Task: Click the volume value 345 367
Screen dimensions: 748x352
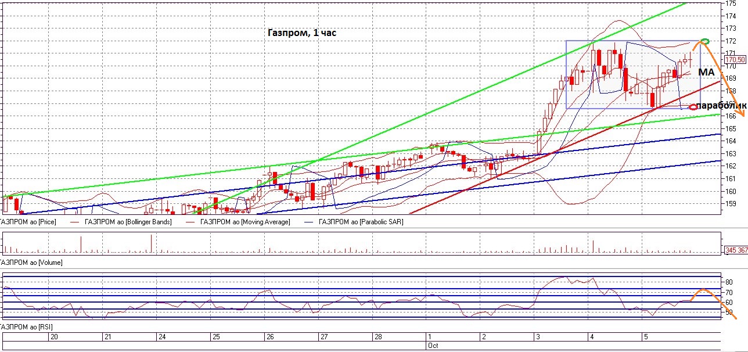Action: (735, 250)
